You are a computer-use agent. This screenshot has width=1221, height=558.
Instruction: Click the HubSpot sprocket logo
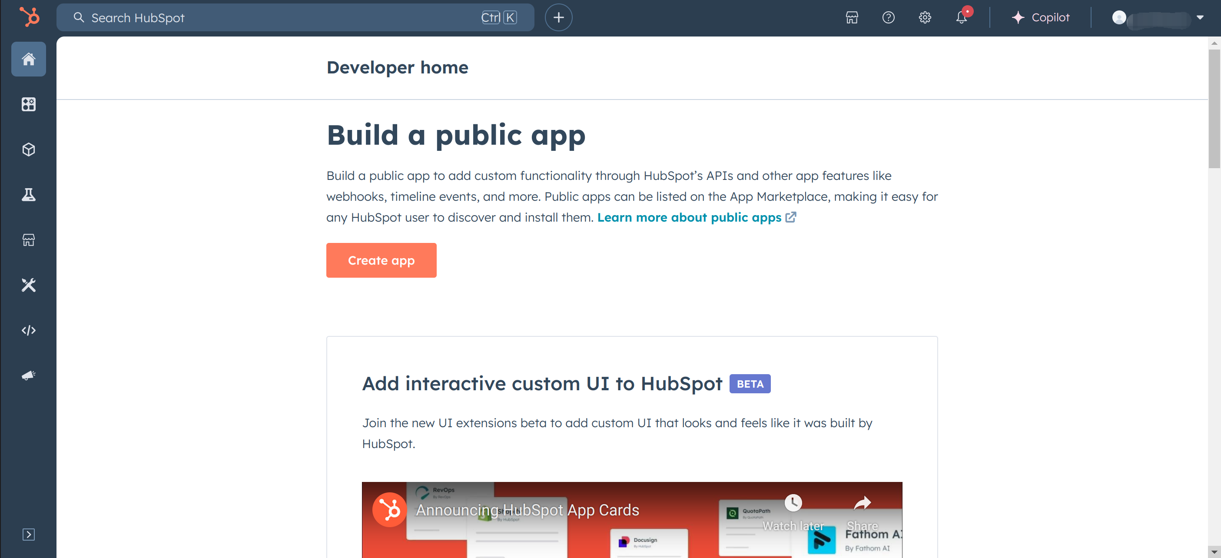coord(30,17)
